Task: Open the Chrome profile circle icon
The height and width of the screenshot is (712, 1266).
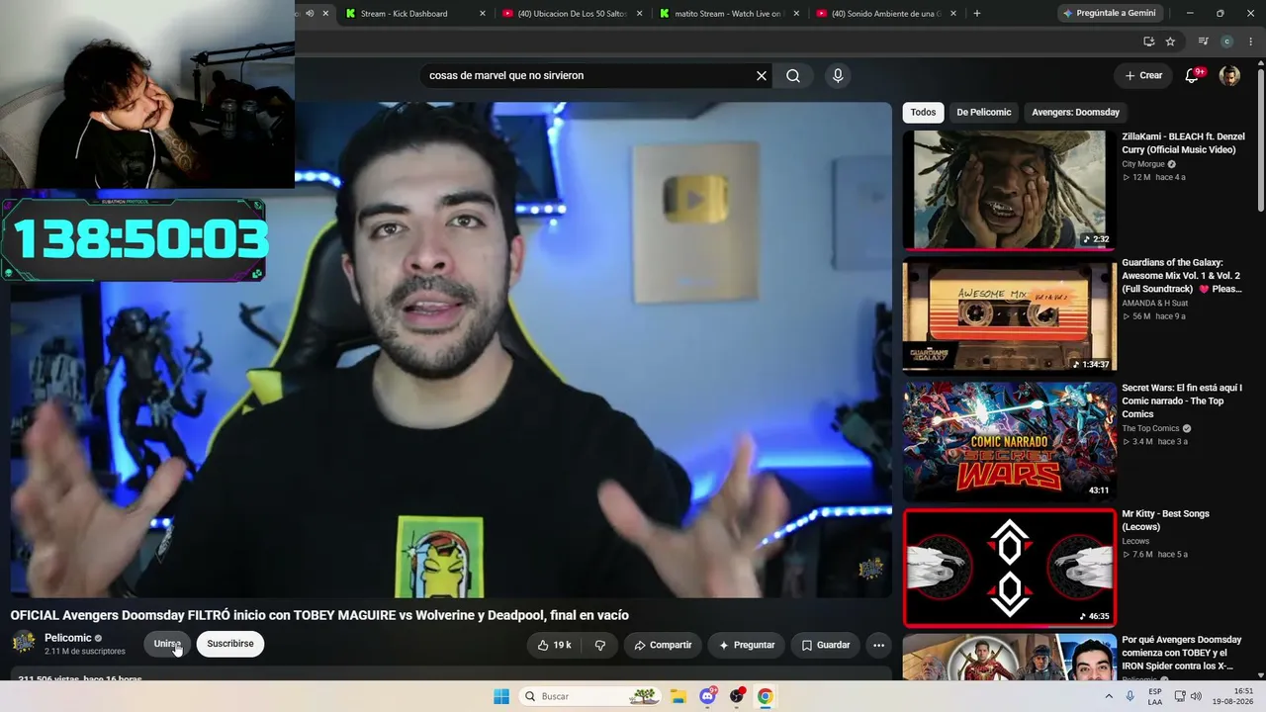Action: pos(1227,42)
